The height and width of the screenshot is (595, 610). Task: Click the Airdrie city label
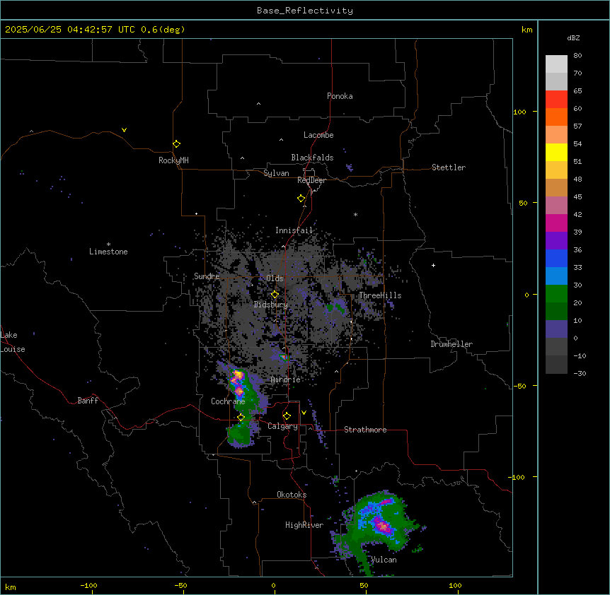(286, 379)
